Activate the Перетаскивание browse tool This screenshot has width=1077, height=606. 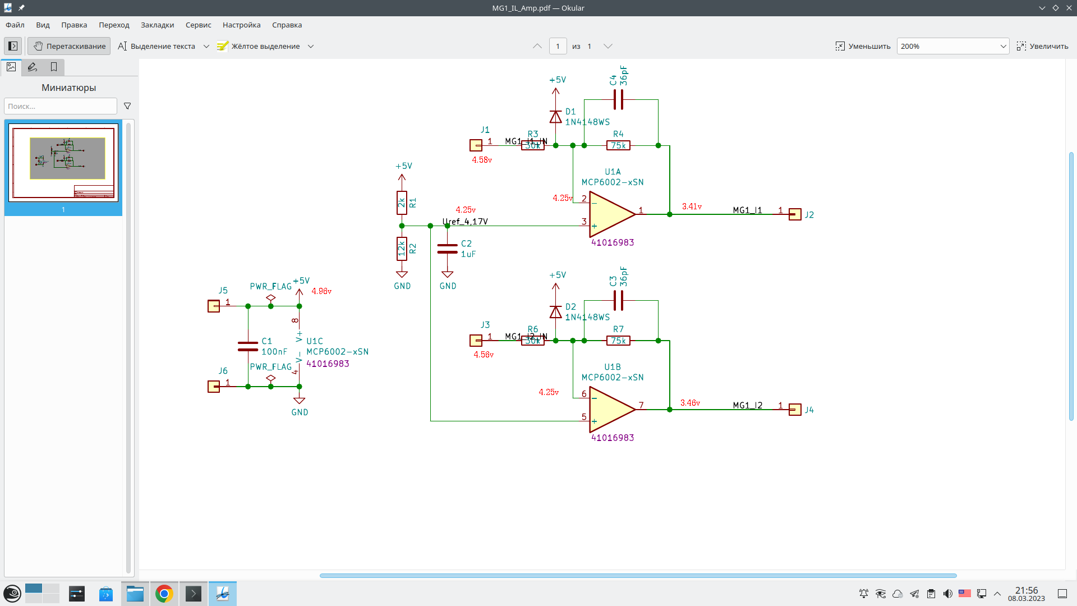click(69, 46)
